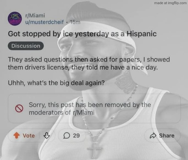Filter by the Discussion flair tag
188x160 pixels.
pos(26,46)
